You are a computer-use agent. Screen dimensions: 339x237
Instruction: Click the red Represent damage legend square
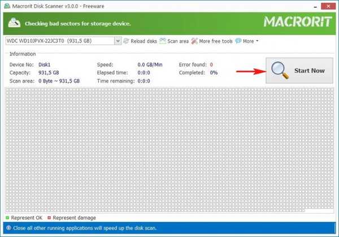(49, 218)
